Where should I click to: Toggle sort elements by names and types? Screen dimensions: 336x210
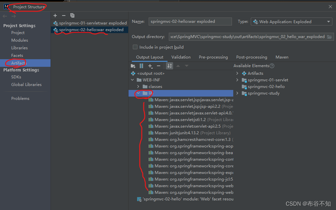pyautogui.click(x=169, y=66)
